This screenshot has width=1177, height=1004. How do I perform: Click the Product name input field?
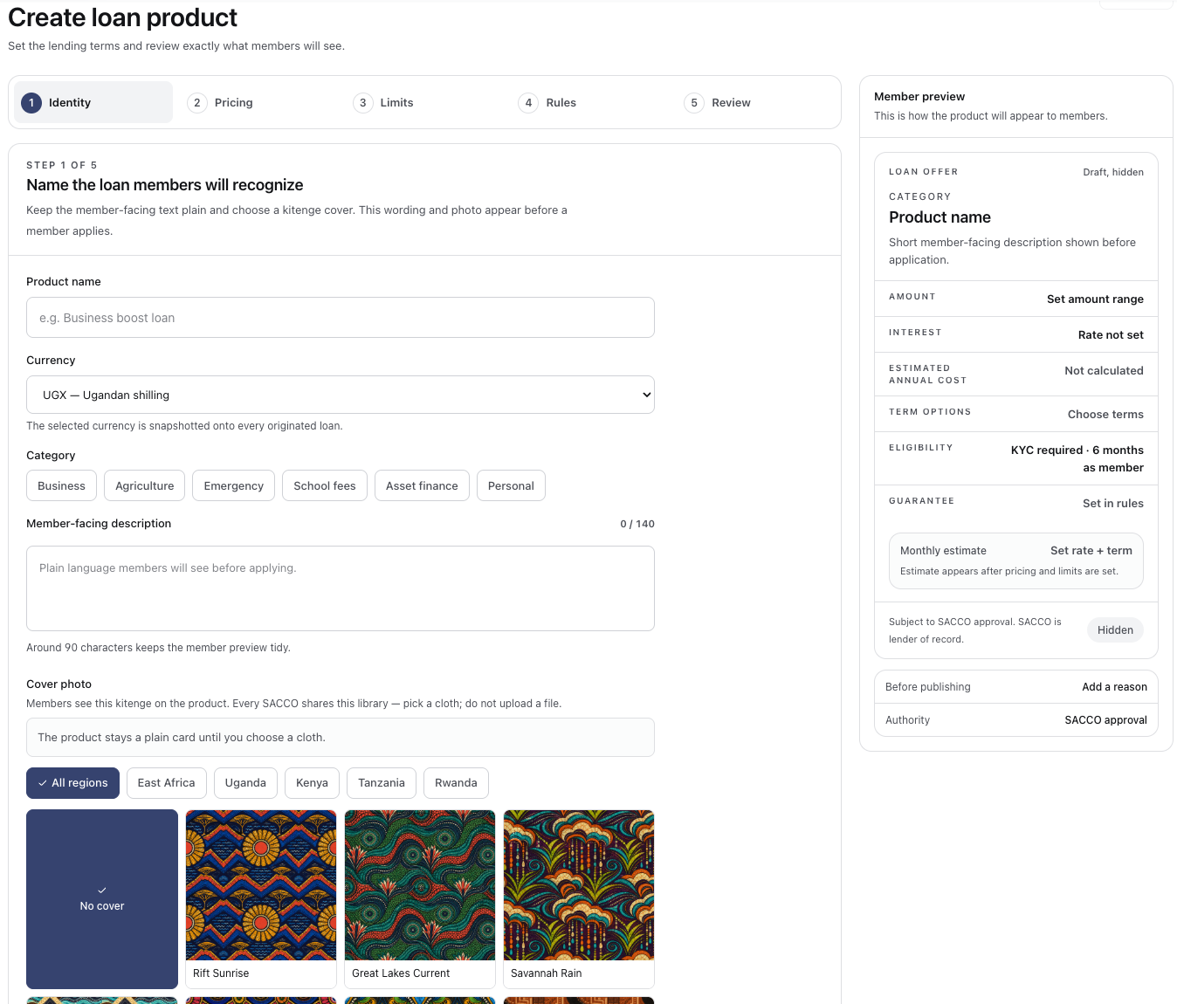[341, 318]
